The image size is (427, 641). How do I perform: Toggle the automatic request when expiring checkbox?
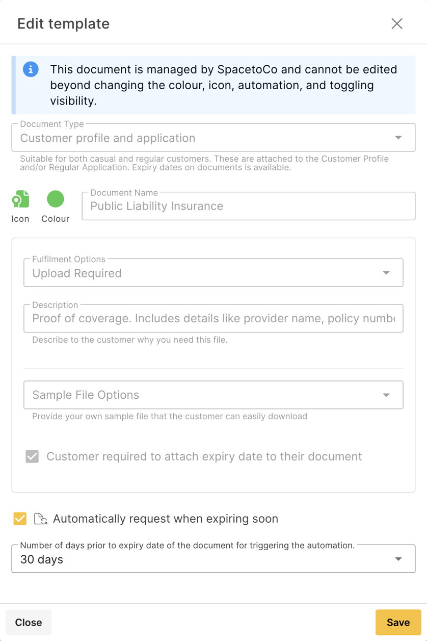coord(20,519)
